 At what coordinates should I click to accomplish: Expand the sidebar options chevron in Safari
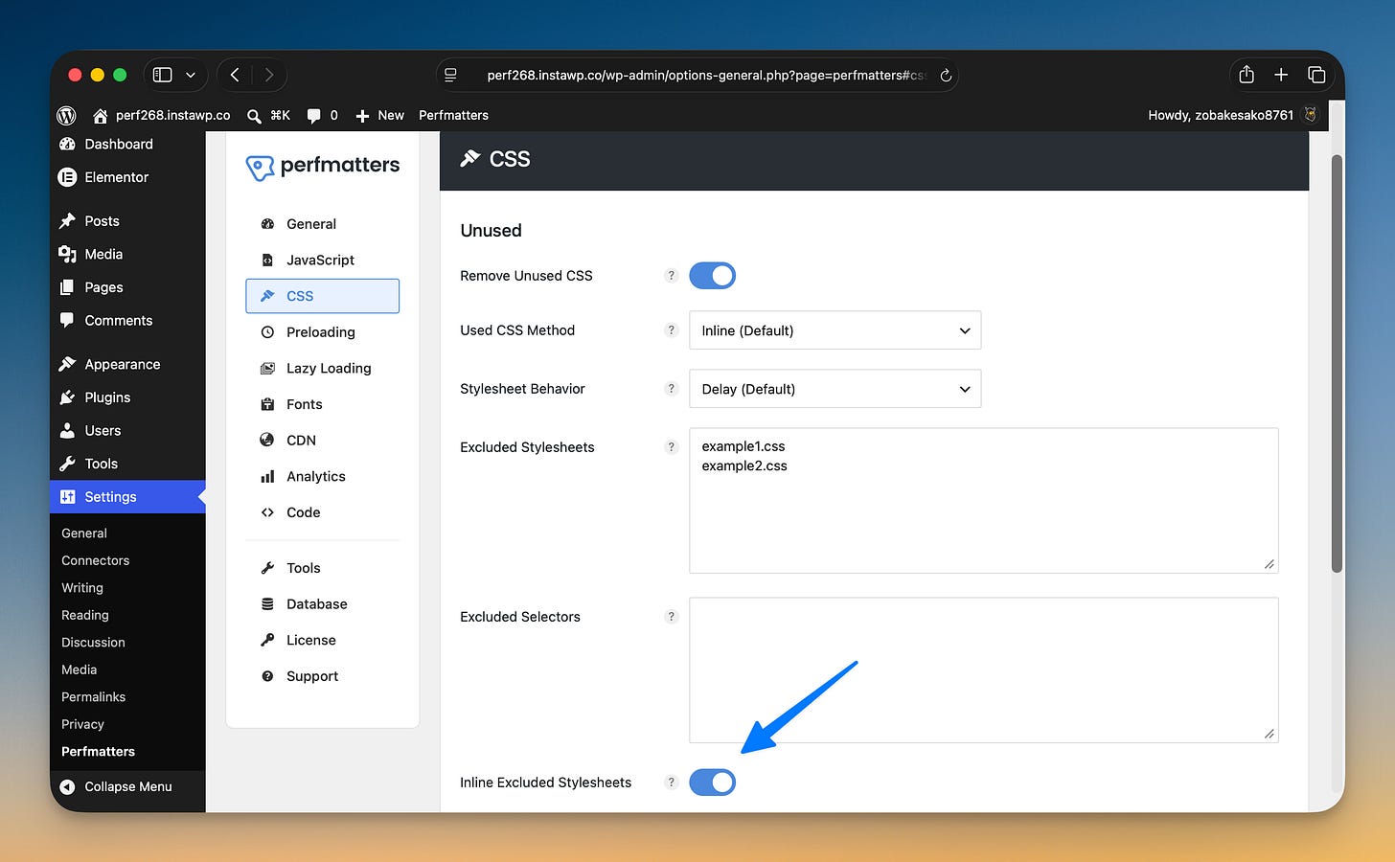point(191,75)
